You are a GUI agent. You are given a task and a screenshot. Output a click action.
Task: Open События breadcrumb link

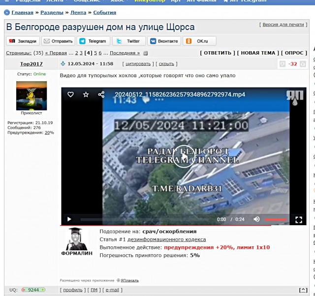click(105, 12)
